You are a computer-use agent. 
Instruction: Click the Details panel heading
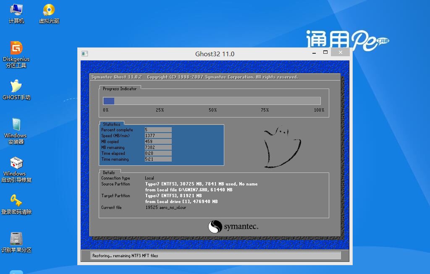[109, 172]
